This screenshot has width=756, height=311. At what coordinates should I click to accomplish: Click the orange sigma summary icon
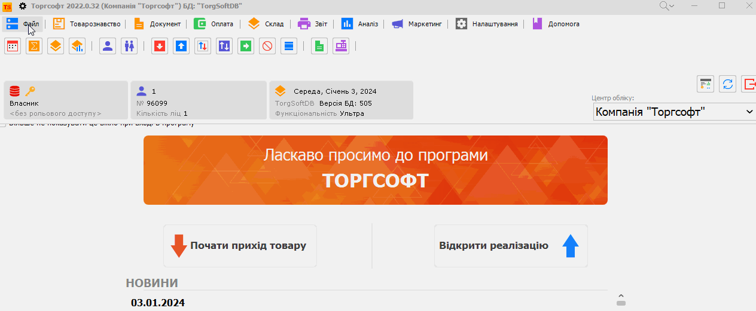click(34, 46)
